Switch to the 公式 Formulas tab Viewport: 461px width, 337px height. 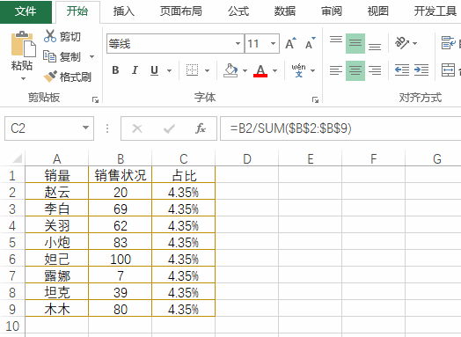[x=238, y=11]
